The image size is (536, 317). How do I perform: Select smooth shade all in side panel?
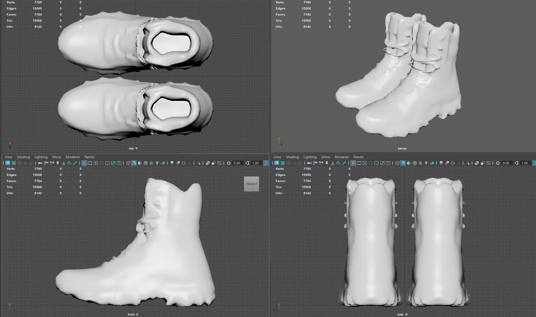point(403,163)
